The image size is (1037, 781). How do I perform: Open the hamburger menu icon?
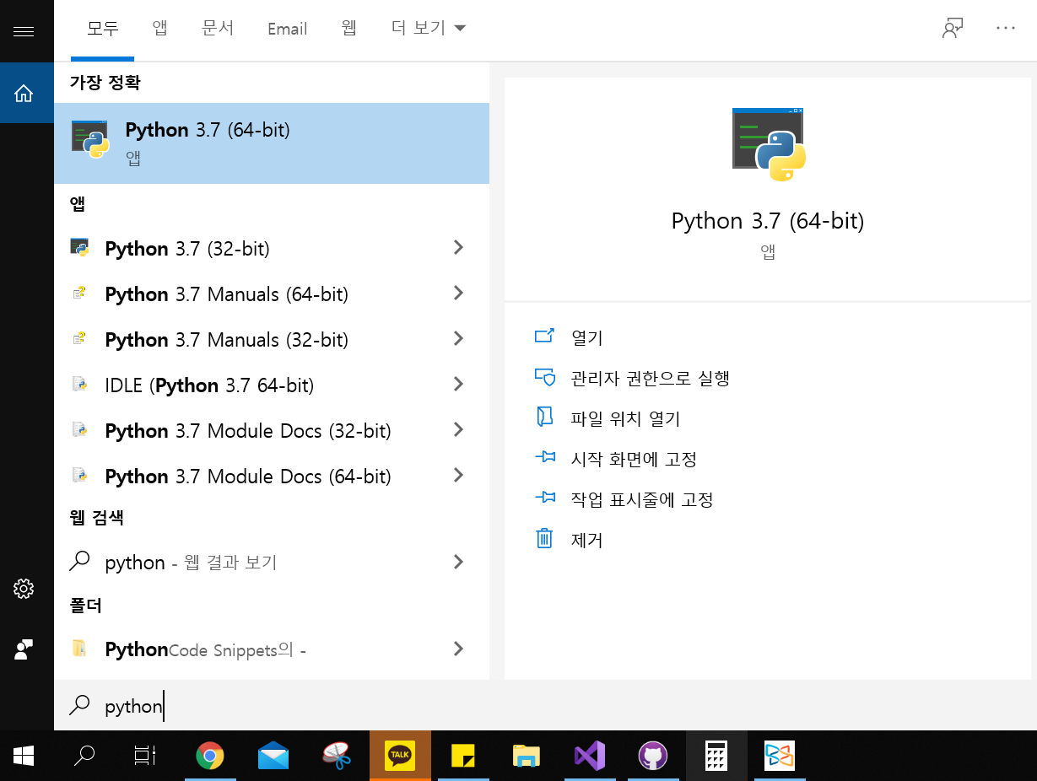pos(24,32)
